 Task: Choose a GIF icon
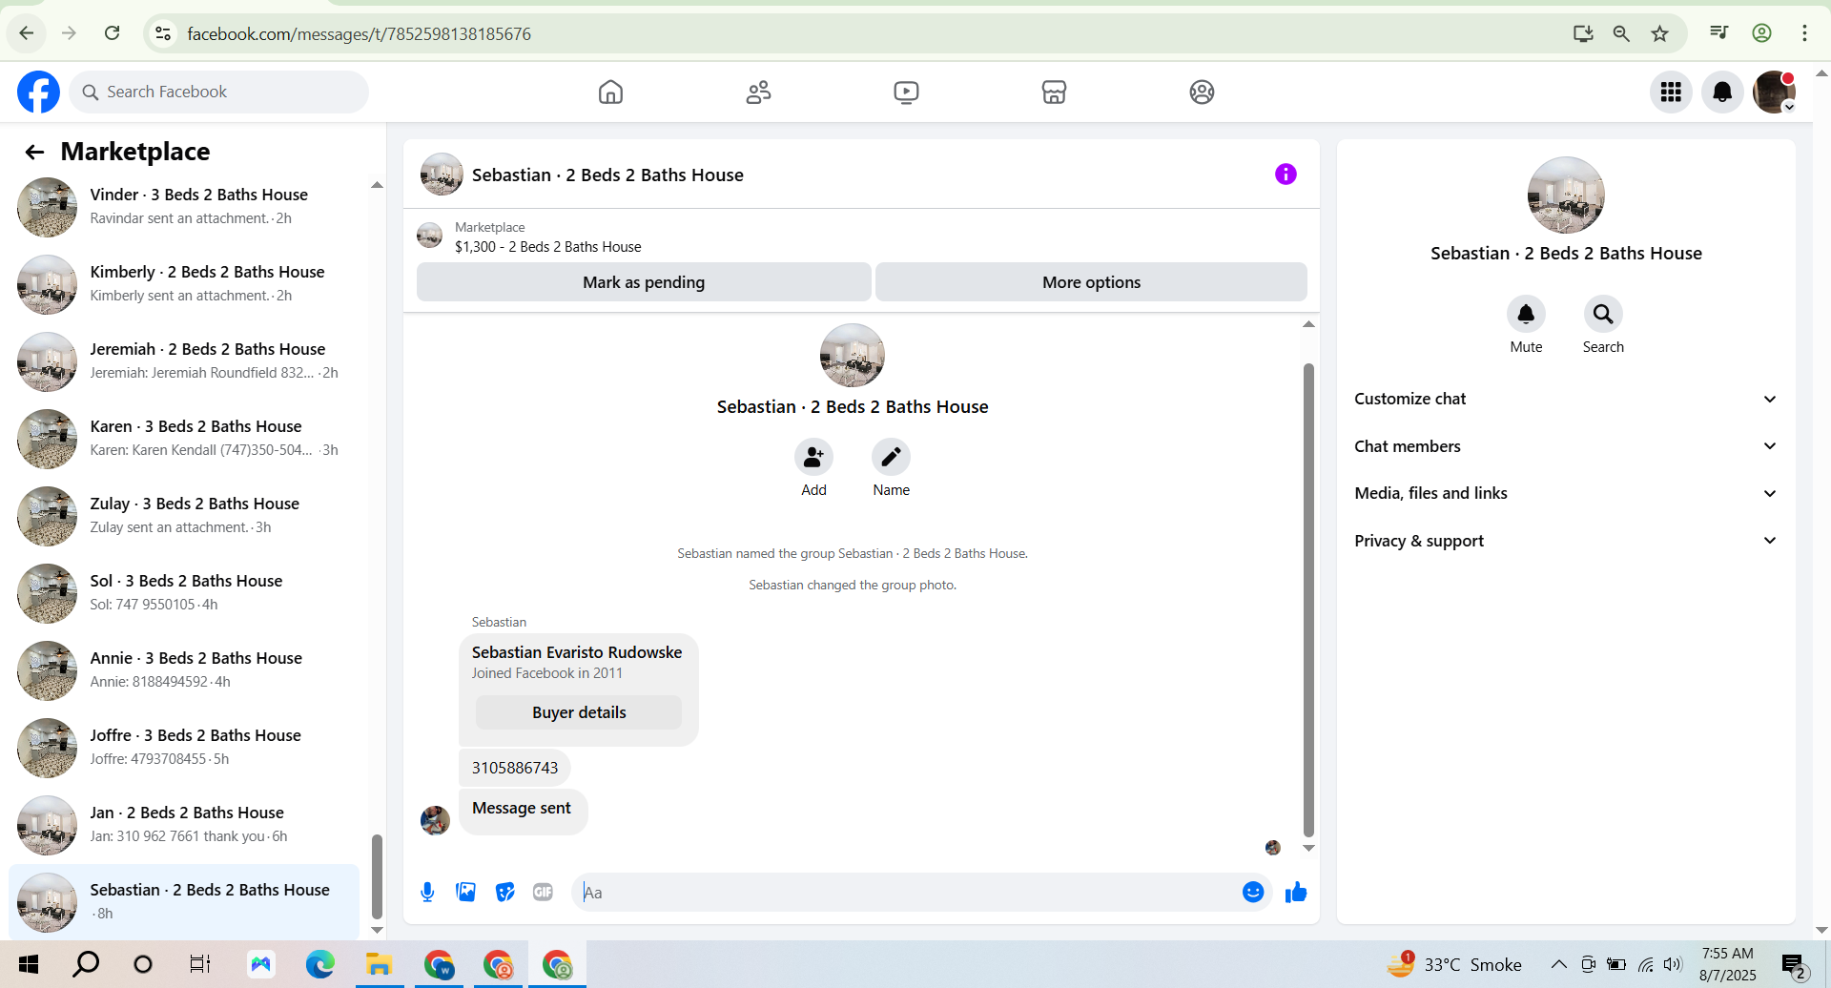tap(543, 892)
